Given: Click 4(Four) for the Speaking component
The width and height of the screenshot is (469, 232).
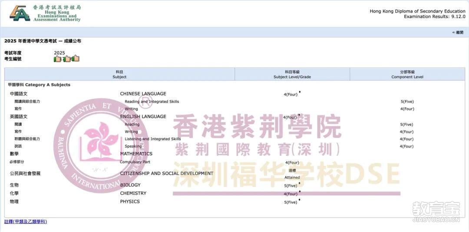Looking at the screenshot, I should pyautogui.click(x=406, y=146).
